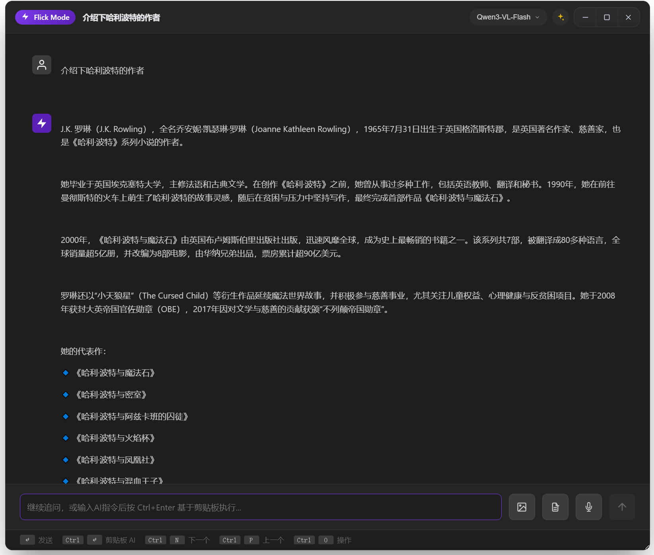The width and height of the screenshot is (654, 555).
Task: Click the 操作 shortcut hint
Action: pyautogui.click(x=323, y=540)
